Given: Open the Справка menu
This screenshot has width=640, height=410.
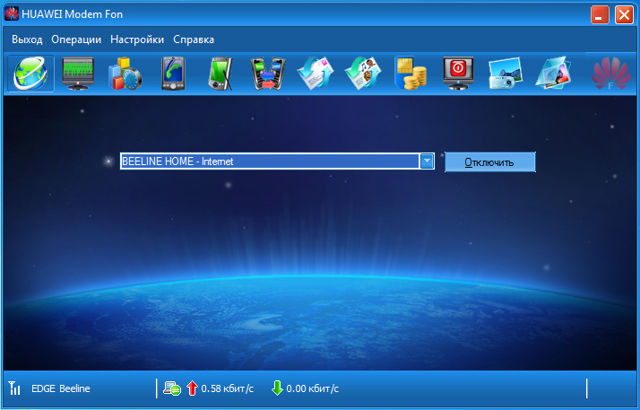Looking at the screenshot, I should point(194,39).
